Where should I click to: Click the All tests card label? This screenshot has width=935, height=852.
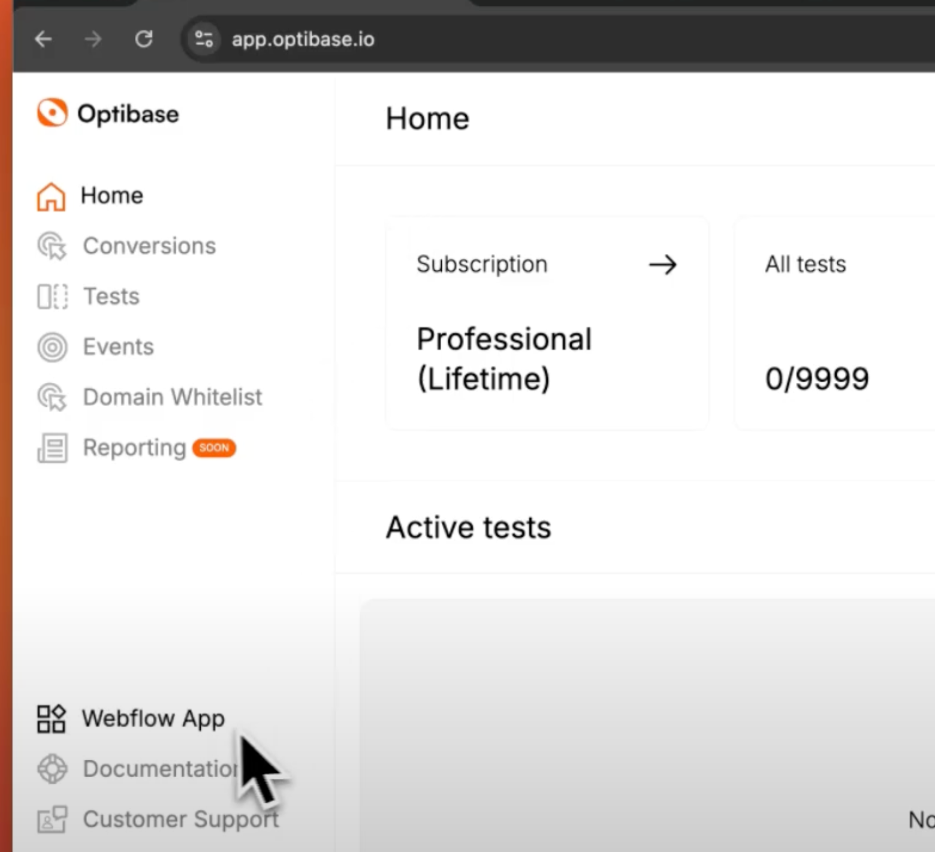806,264
